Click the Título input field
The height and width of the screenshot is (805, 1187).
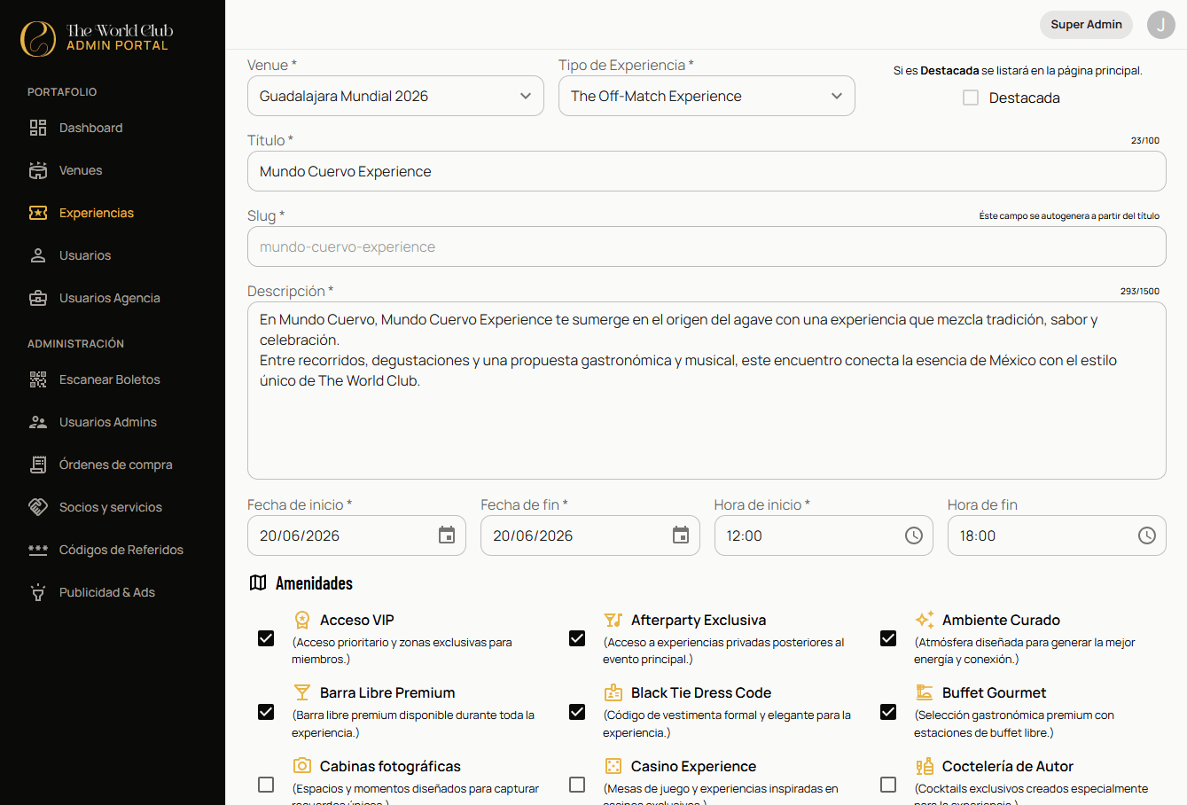tap(707, 171)
